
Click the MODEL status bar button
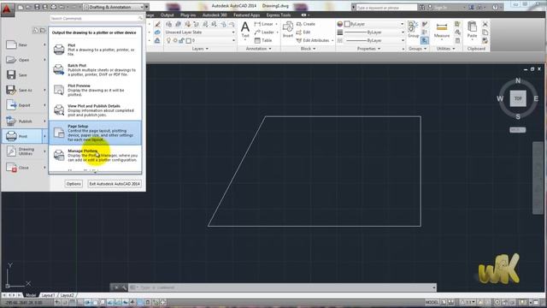pyautogui.click(x=432, y=302)
